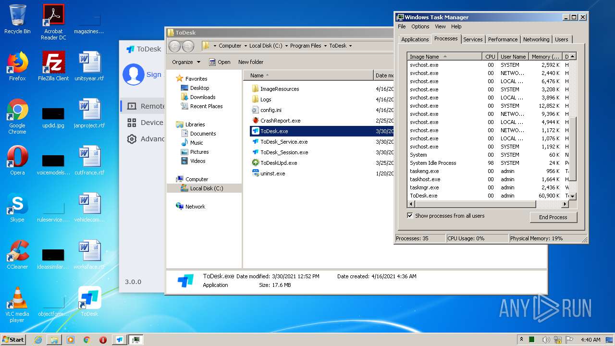Show hidden system tray icons
615x346 pixels.
pos(521,340)
